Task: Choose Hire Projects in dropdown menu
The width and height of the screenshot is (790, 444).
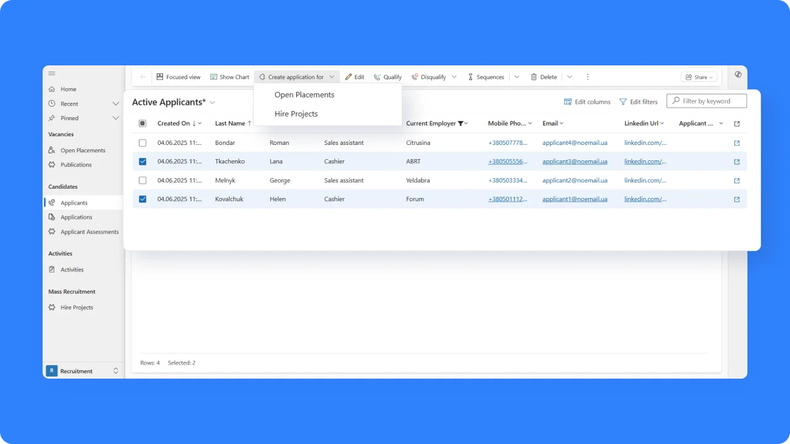Action: 296,114
